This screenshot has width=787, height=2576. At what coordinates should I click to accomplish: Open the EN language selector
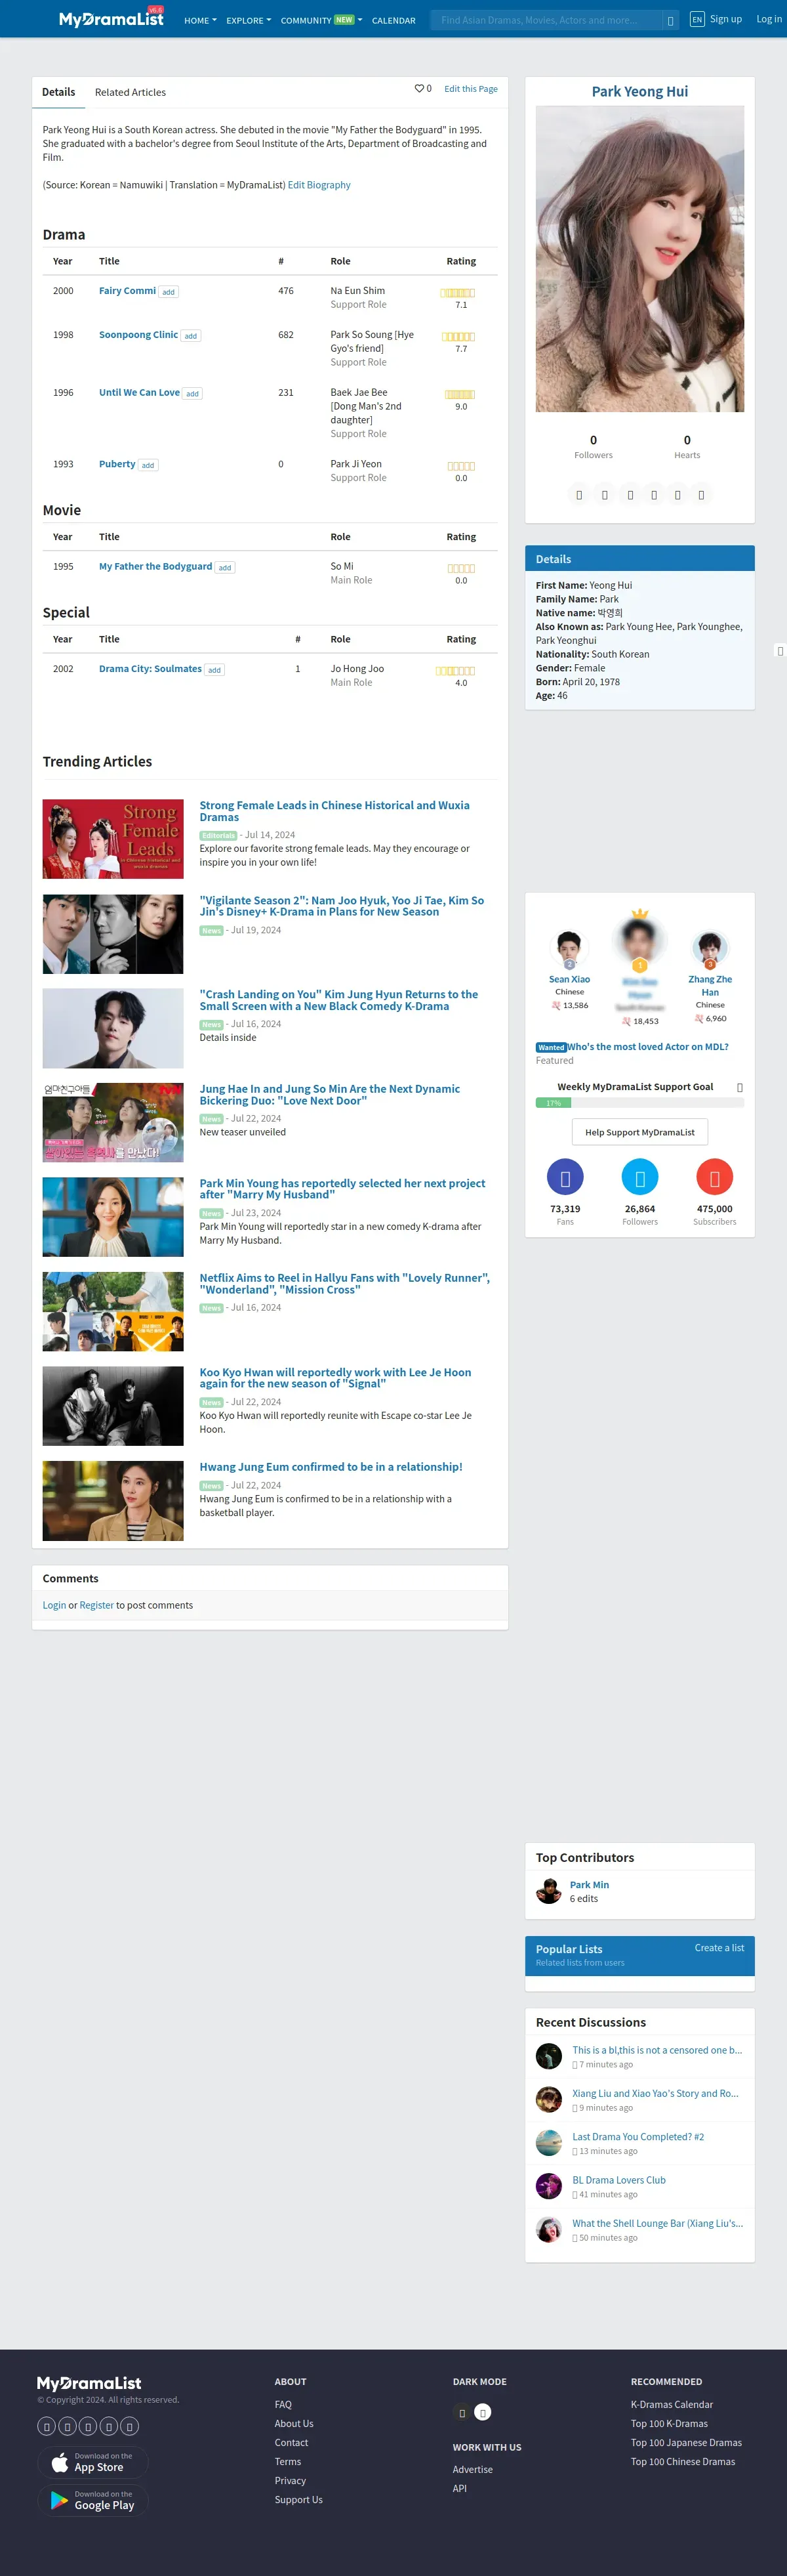pos(697,19)
